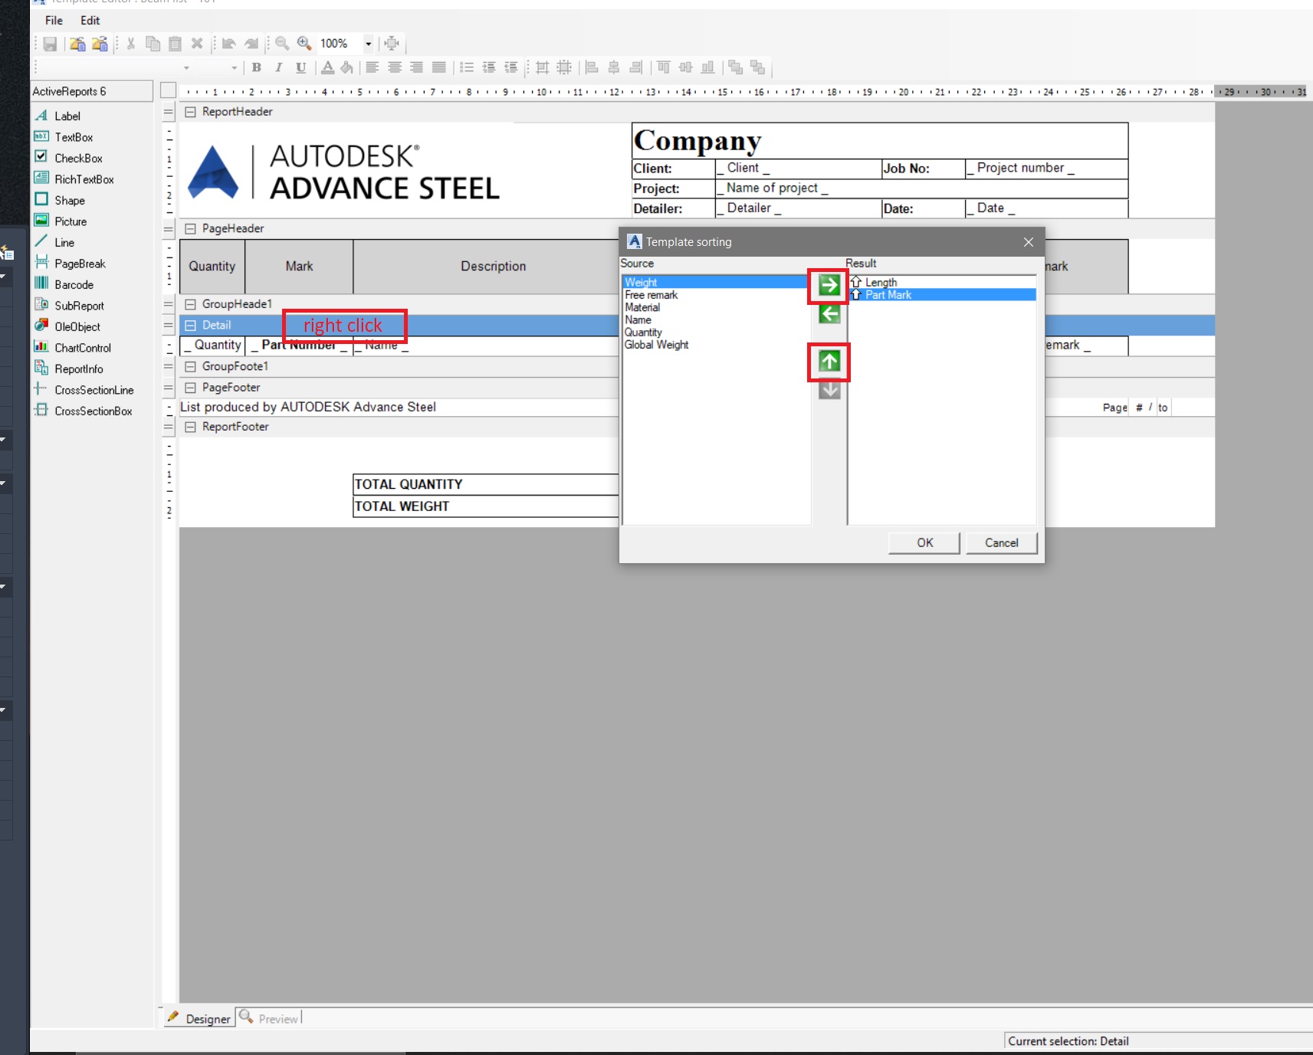This screenshot has width=1313, height=1055.
Task: Open the font name dropdown
Action: 186,67
